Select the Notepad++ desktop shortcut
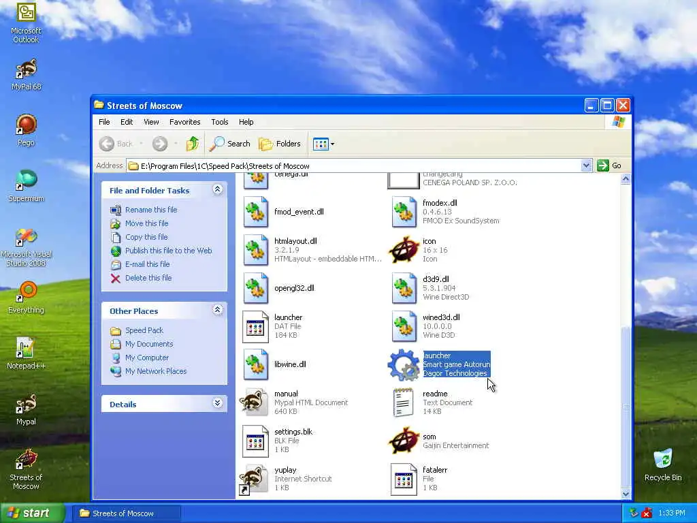697x523 pixels. click(26, 353)
